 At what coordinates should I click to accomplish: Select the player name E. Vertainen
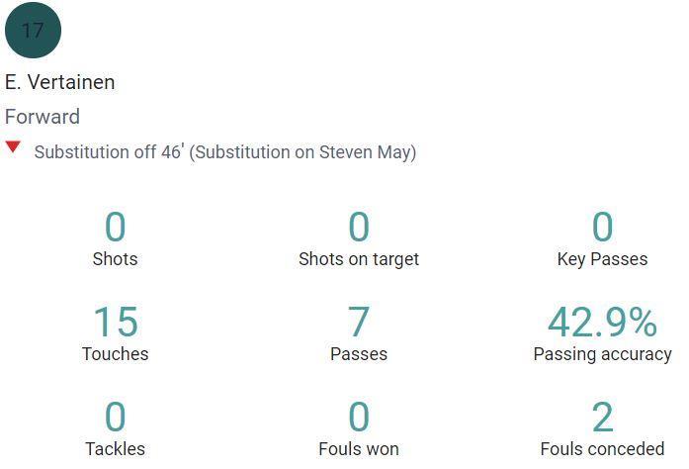click(x=59, y=82)
